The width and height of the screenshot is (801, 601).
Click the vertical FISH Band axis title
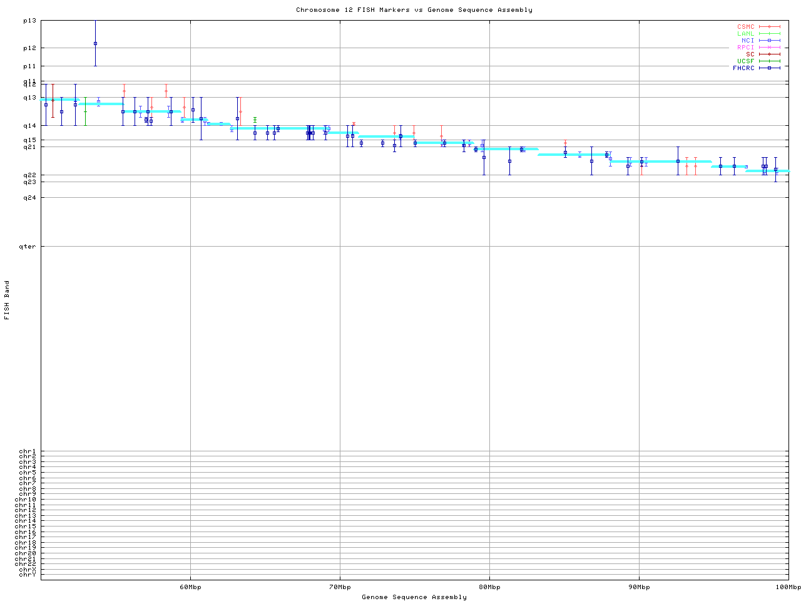point(7,300)
